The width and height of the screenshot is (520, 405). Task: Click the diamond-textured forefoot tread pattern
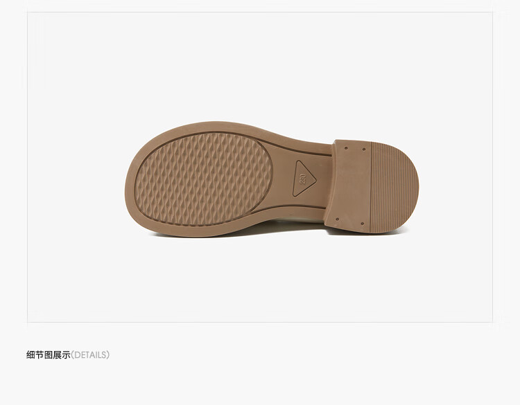click(203, 179)
